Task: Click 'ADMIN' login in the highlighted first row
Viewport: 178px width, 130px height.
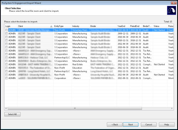Action: tap(12, 30)
